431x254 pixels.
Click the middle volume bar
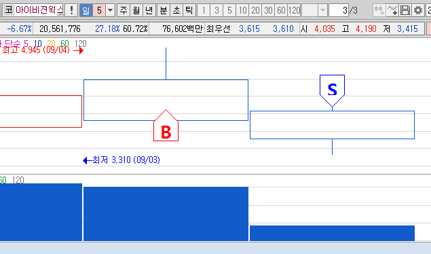(166, 214)
